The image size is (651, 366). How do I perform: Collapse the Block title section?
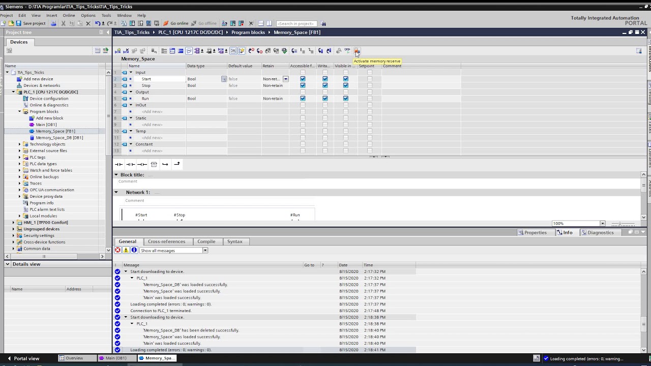pos(116,175)
